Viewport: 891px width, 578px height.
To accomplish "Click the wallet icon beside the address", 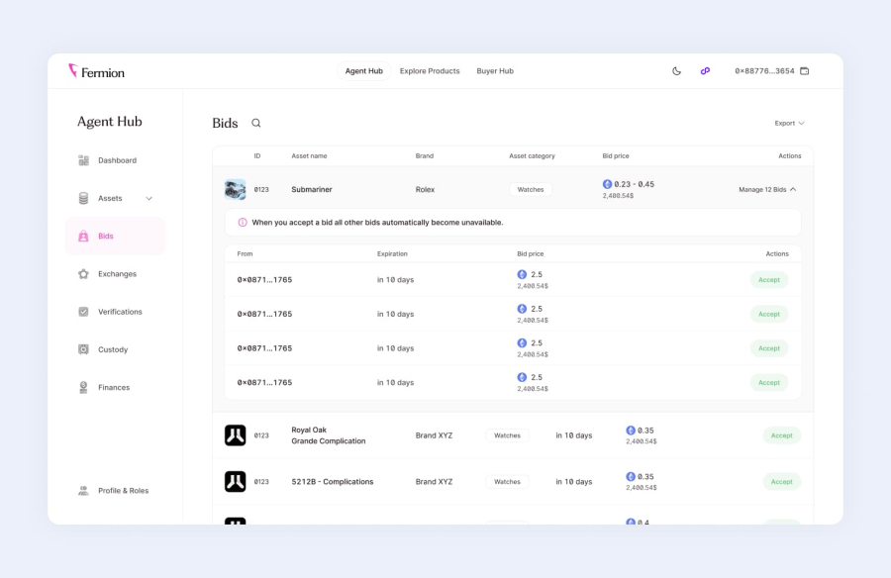I will 805,71.
